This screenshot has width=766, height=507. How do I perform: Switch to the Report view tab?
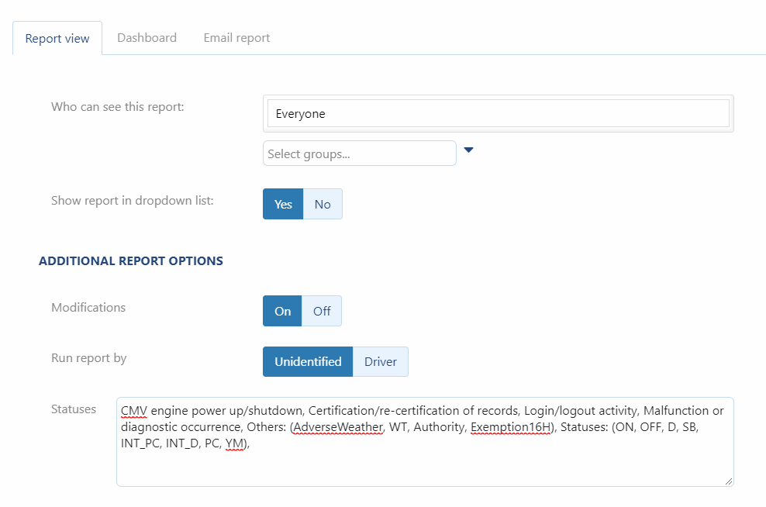click(57, 38)
